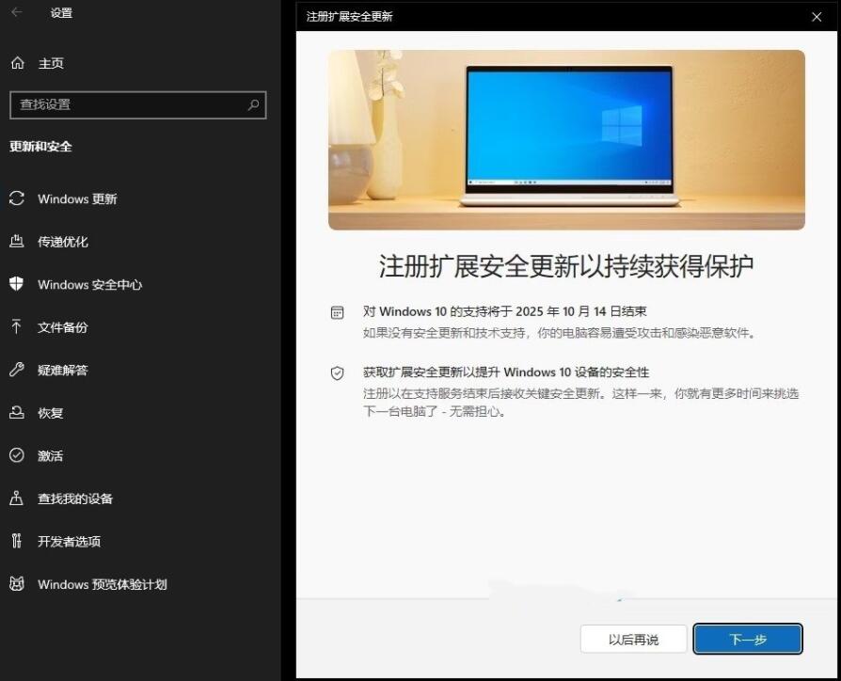
Task: Click the home icon beside 主页
Action: [x=17, y=63]
